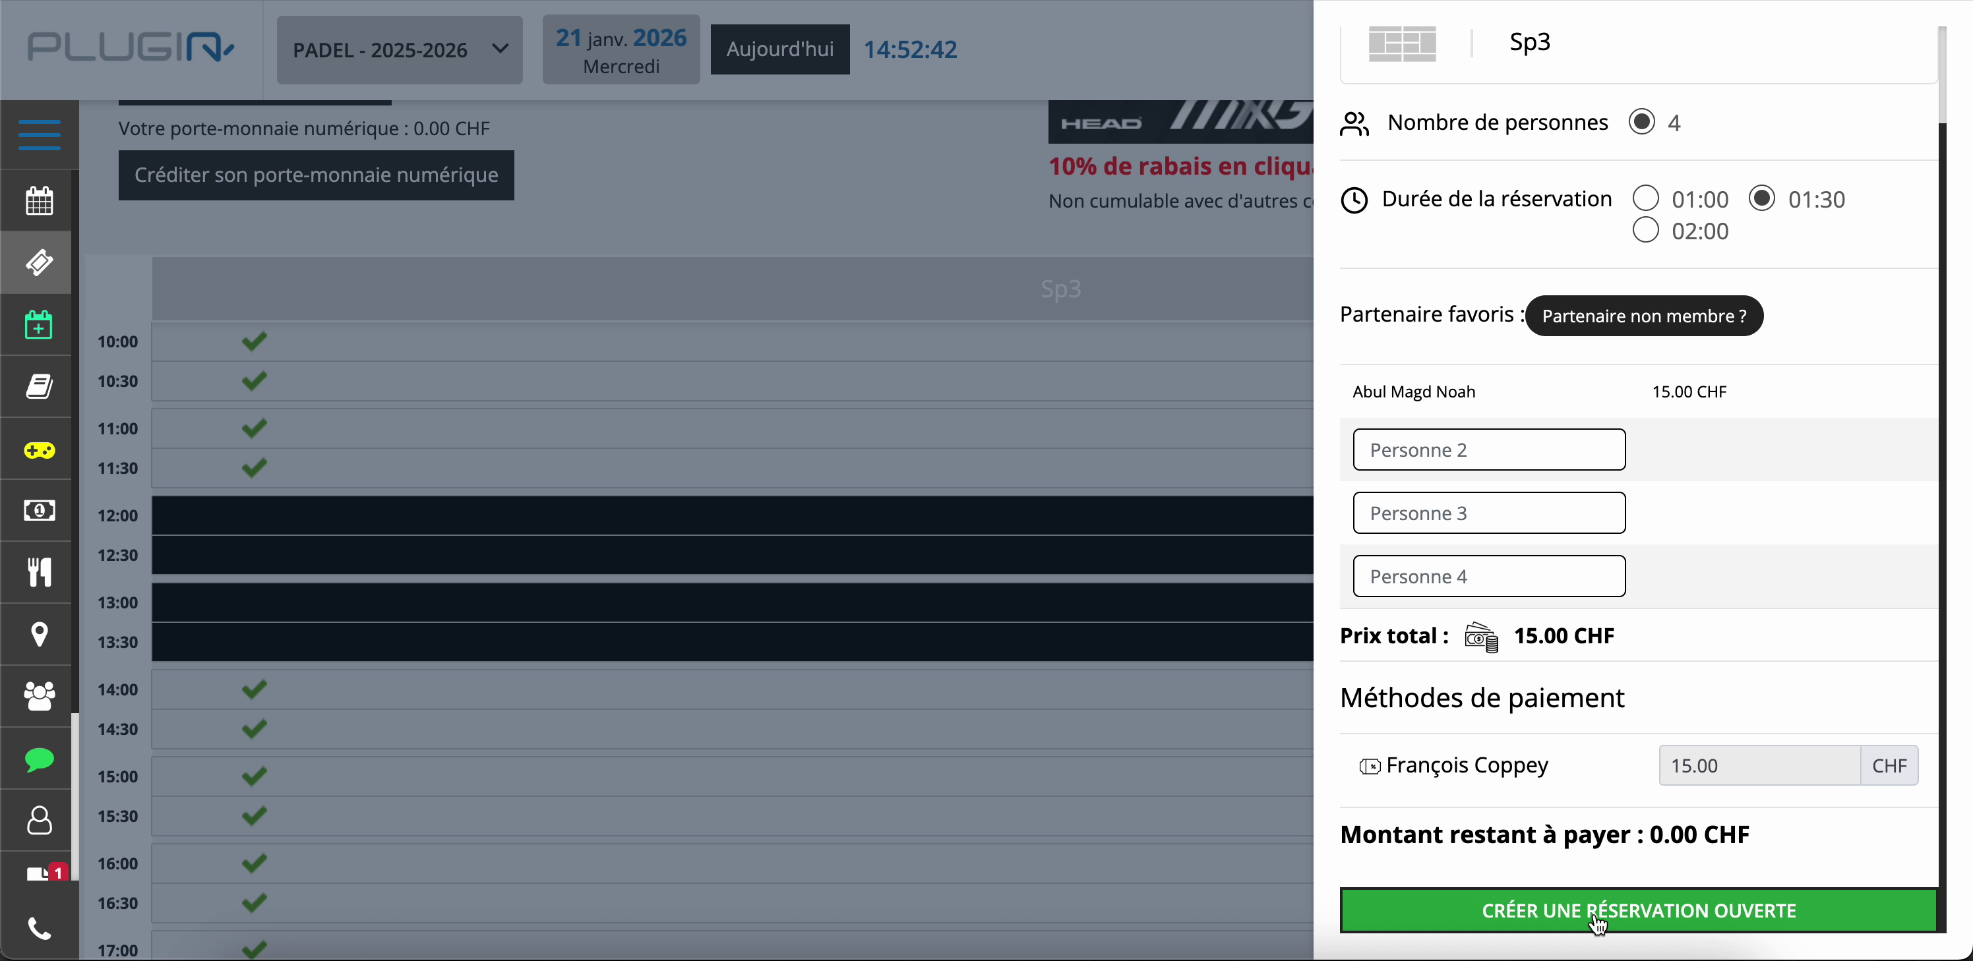Click the map location pin icon

coord(39,634)
